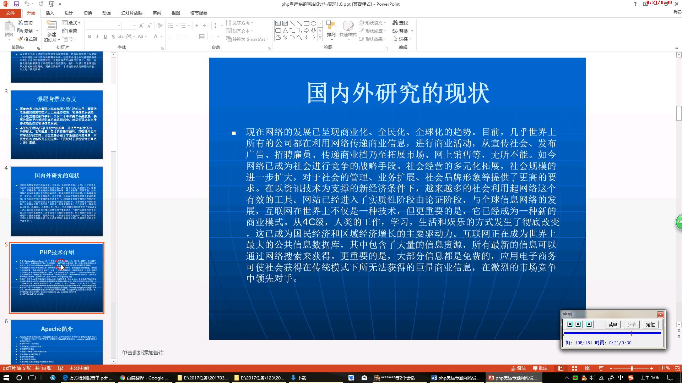Switch to the Insert tab
This screenshot has height=383, width=682.
click(x=50, y=13)
